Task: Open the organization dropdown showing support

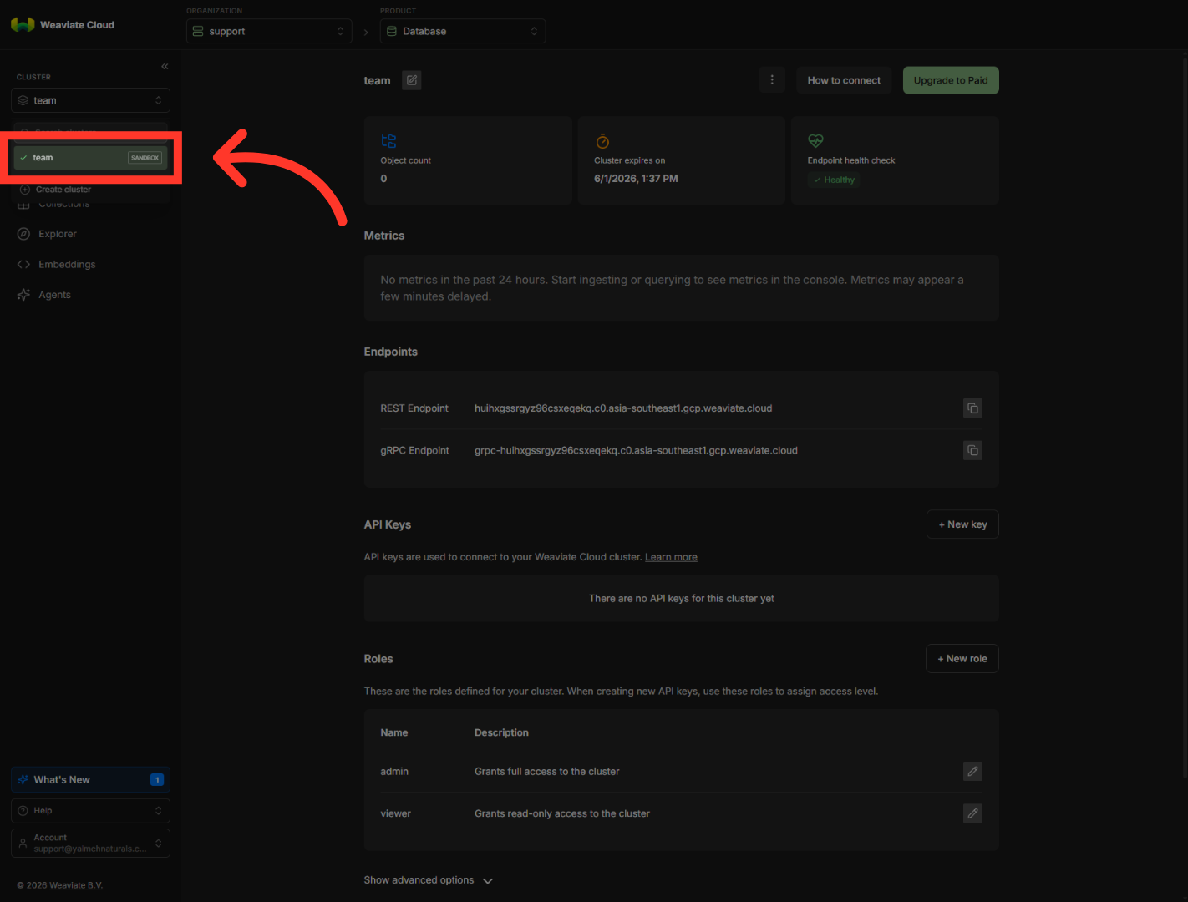Action: [269, 31]
